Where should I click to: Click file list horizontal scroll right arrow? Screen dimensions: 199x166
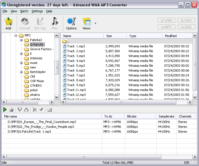point(190,102)
